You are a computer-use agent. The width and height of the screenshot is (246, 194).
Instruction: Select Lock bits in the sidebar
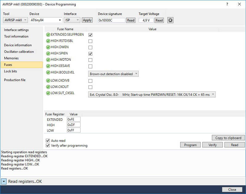[10, 71]
